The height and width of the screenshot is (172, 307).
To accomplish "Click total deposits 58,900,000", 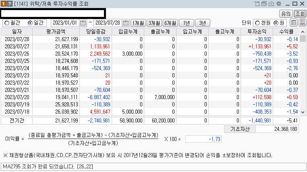I will (128, 120).
